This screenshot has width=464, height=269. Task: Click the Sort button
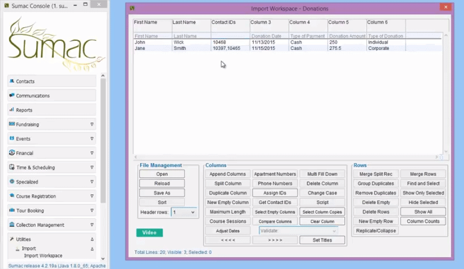[x=162, y=203]
